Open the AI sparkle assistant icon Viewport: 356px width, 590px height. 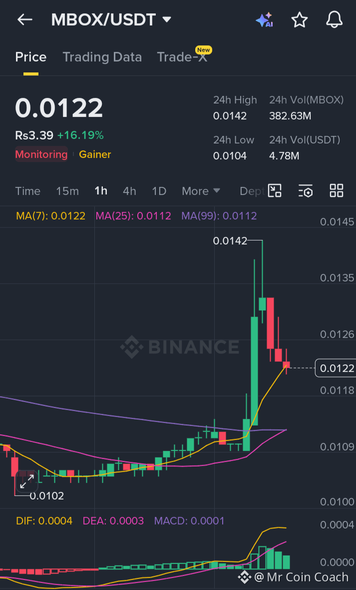pos(264,19)
